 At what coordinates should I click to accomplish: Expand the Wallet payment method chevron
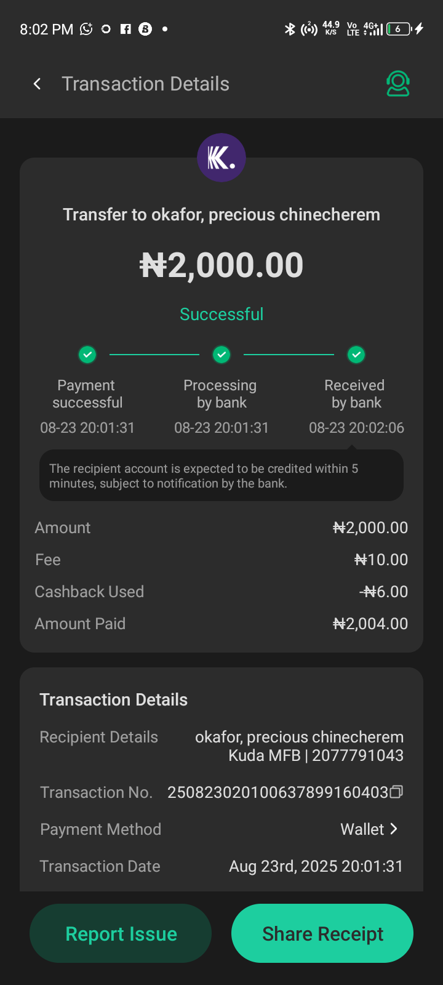(x=394, y=829)
